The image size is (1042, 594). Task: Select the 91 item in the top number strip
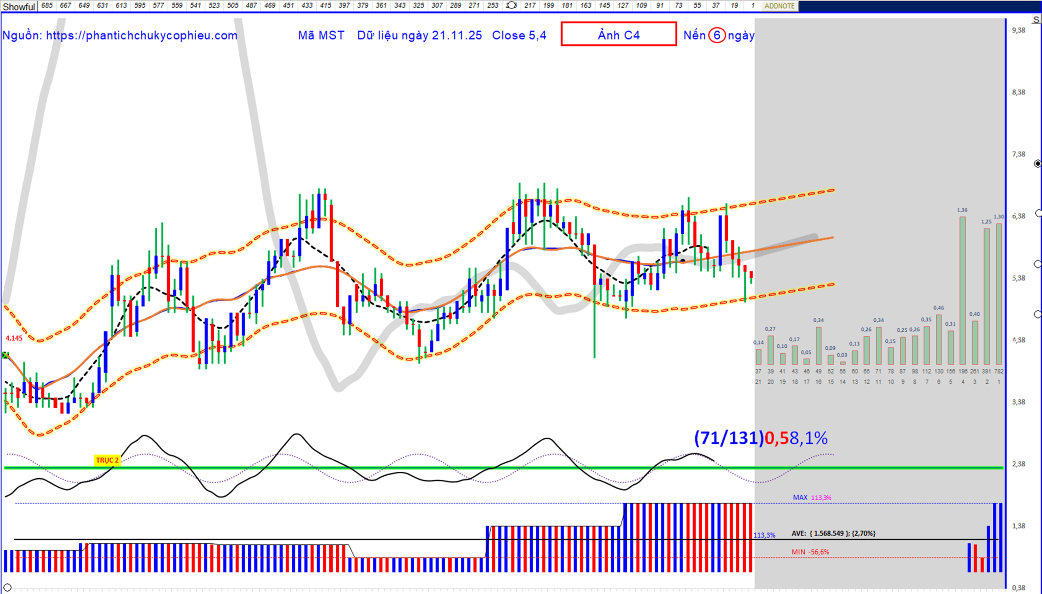660,5
